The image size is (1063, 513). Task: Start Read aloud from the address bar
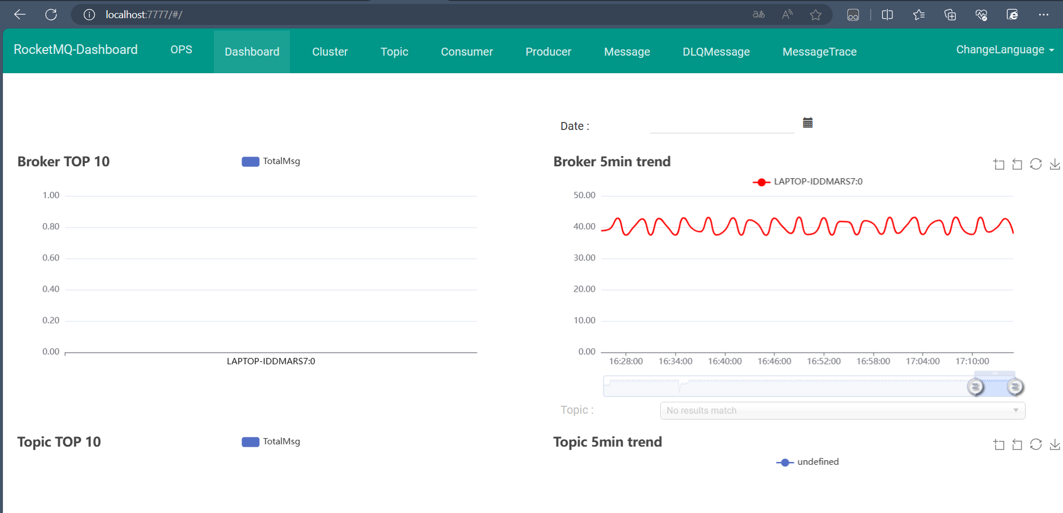(x=787, y=15)
